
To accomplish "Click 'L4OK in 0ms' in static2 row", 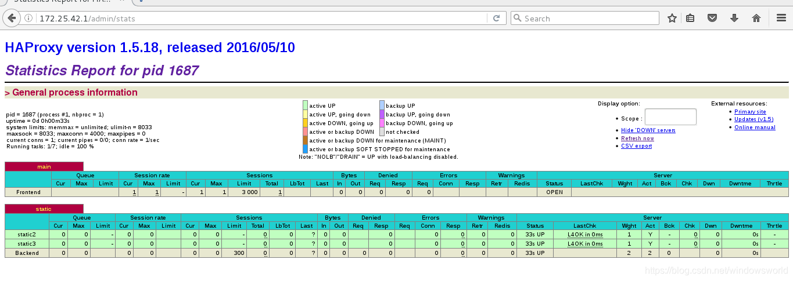I will pos(585,235).
